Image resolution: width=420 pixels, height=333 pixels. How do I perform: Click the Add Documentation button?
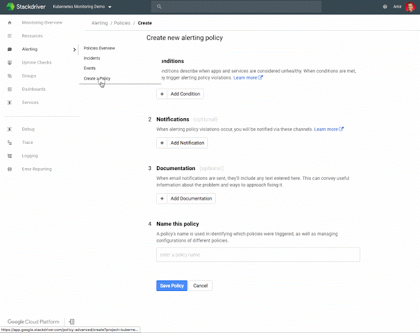(186, 198)
